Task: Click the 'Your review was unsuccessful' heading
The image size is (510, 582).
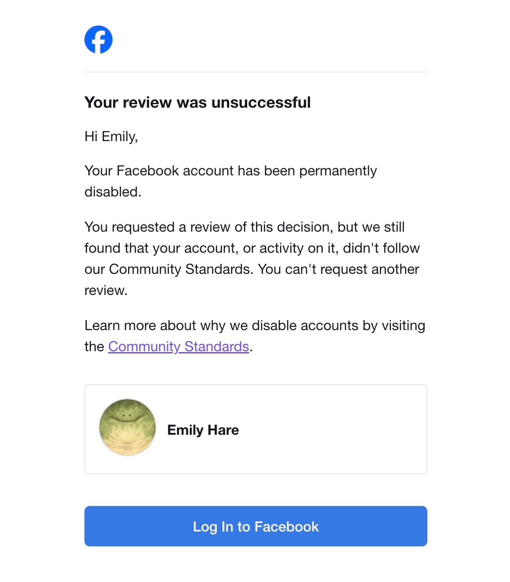Action: point(197,102)
